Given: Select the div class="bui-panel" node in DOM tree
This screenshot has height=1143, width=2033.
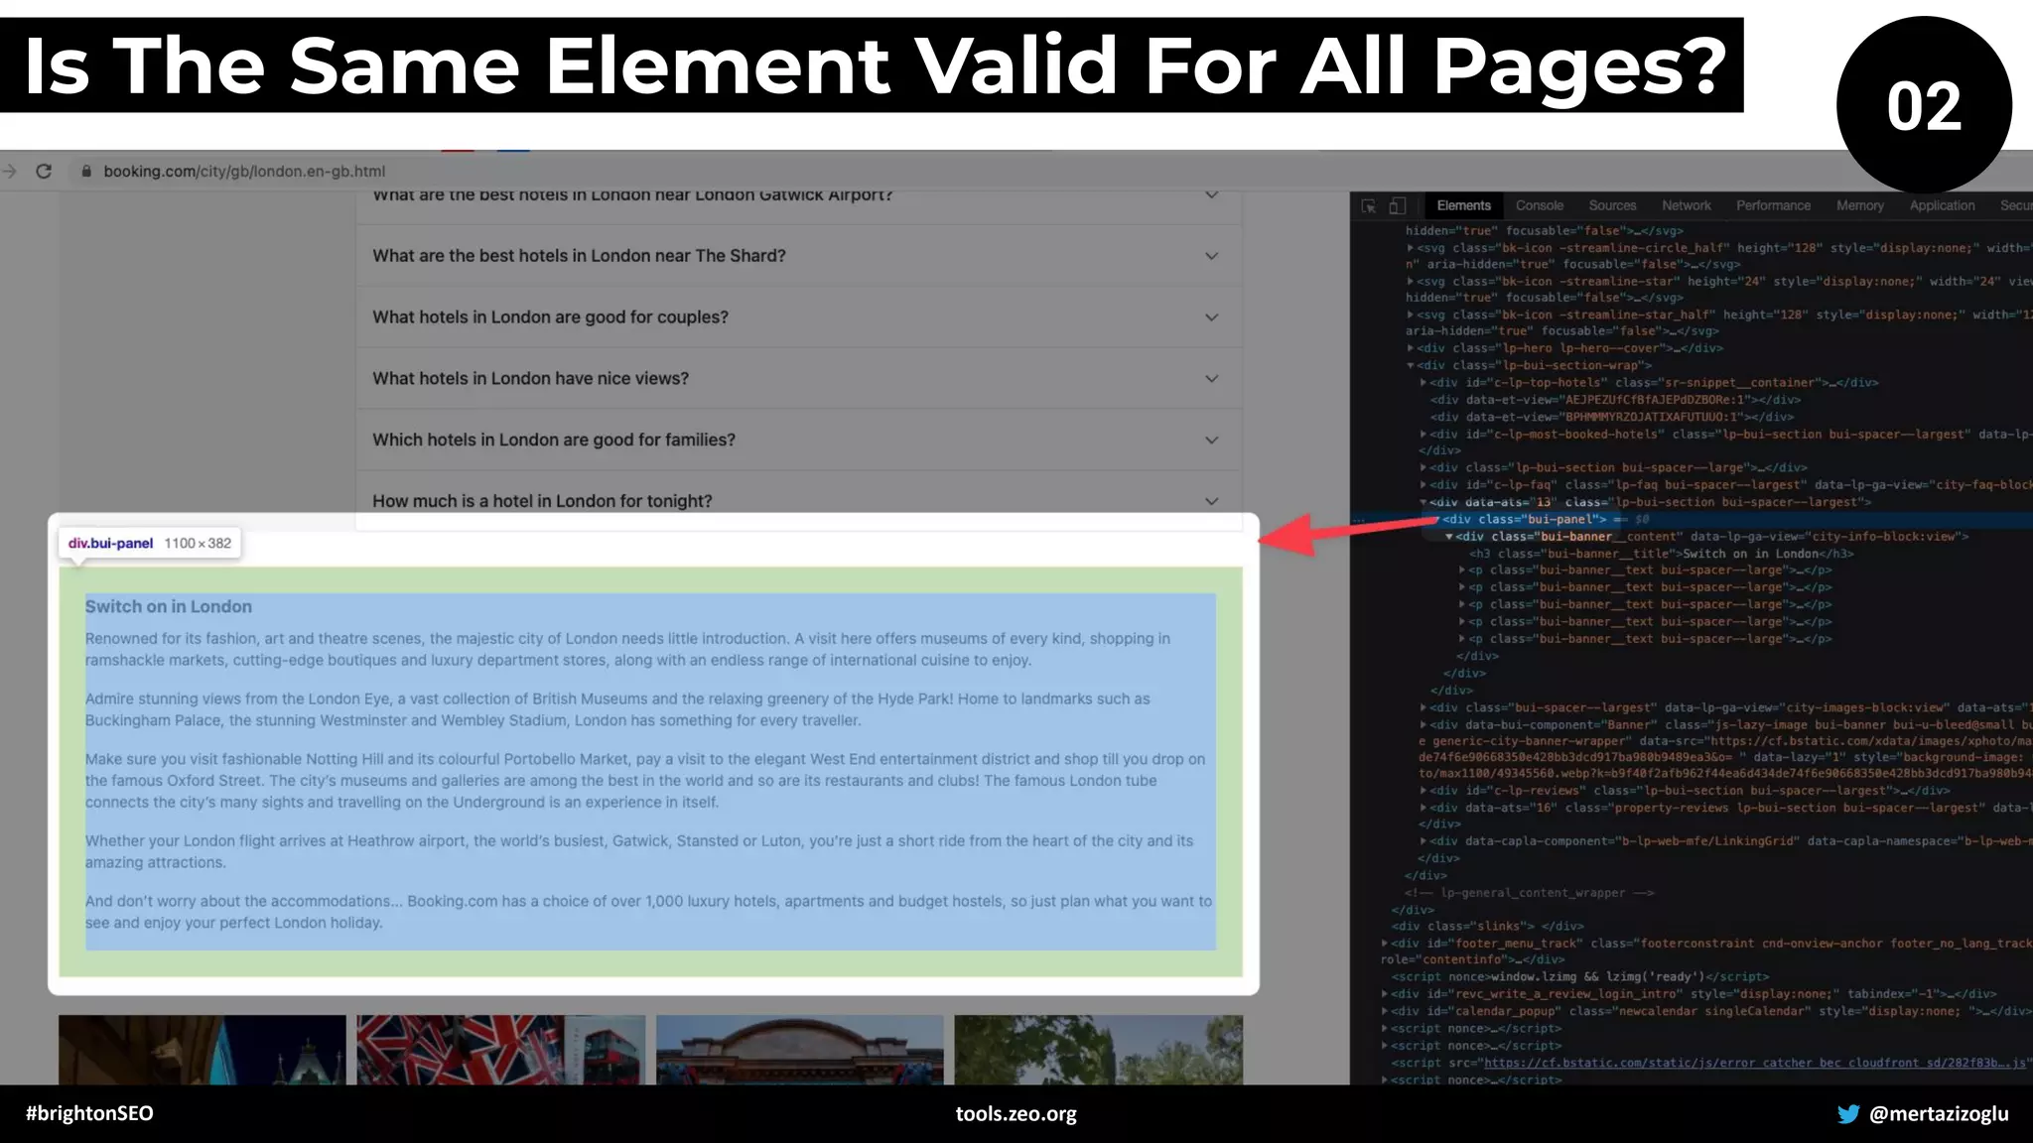Looking at the screenshot, I should pyautogui.click(x=1524, y=519).
